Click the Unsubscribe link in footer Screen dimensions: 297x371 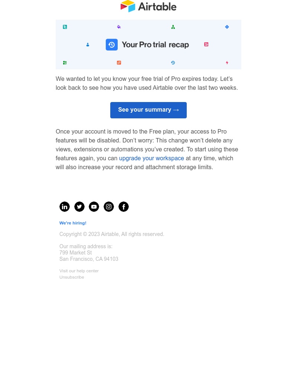72,277
